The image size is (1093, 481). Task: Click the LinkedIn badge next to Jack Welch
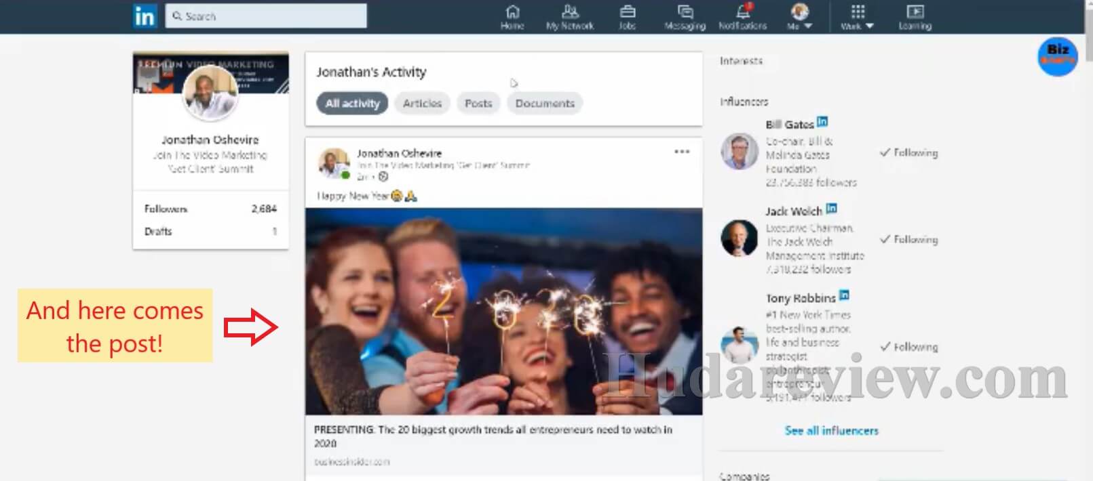coord(831,209)
